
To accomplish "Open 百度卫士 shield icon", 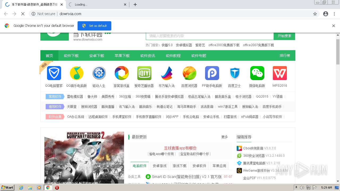I will pyautogui.click(x=235, y=73).
